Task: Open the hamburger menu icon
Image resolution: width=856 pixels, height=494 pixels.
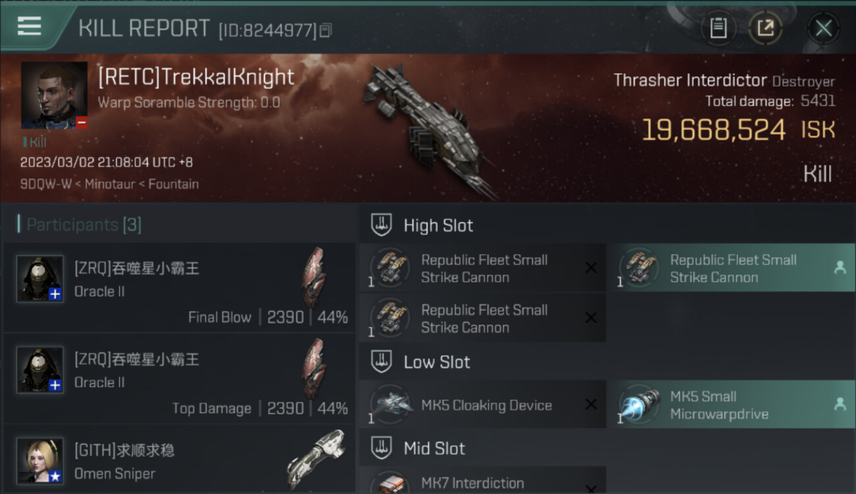Action: (29, 26)
